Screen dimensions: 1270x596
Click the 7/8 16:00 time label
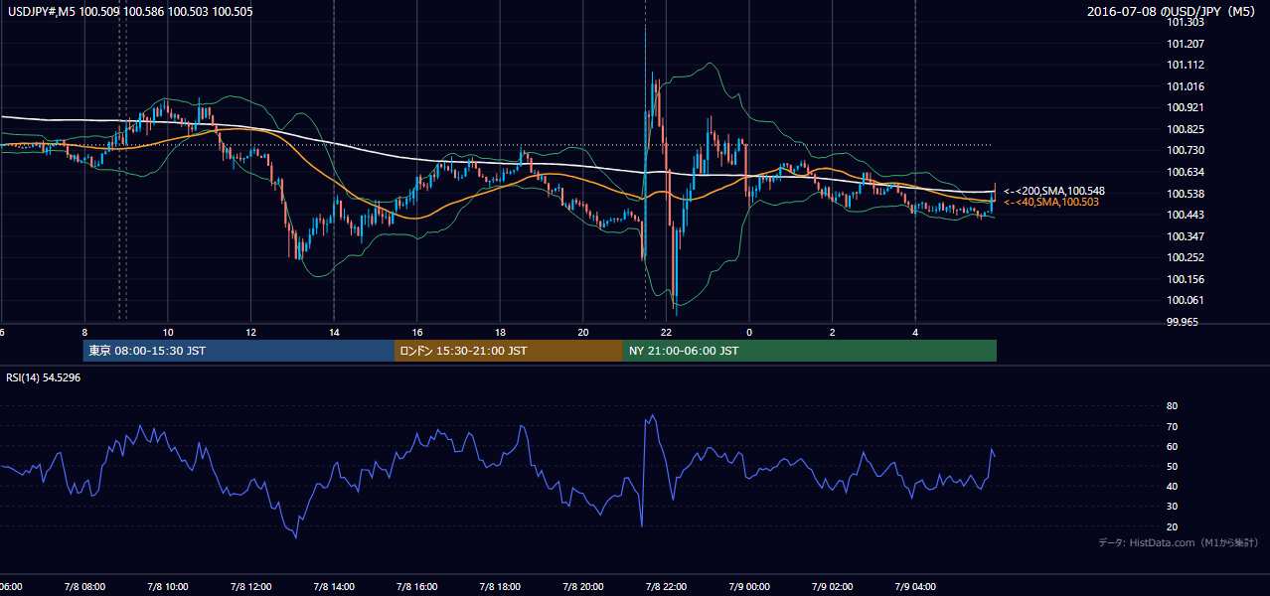point(417,586)
